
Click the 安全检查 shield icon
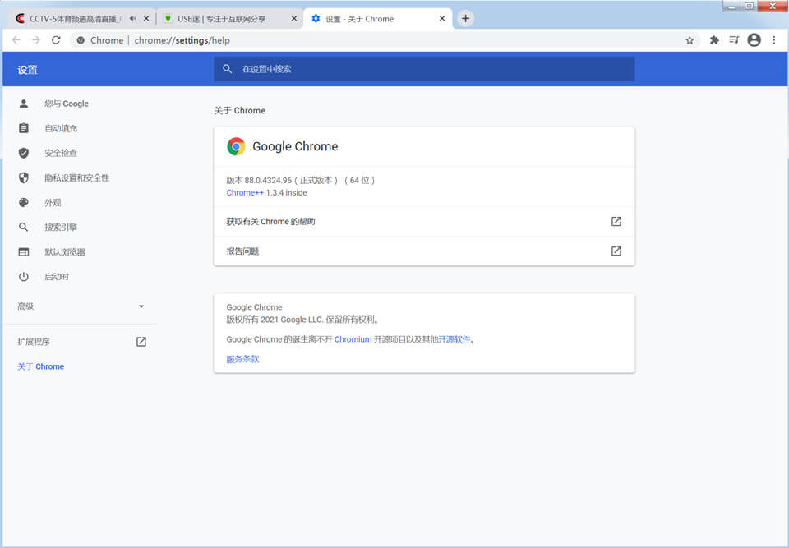(24, 153)
